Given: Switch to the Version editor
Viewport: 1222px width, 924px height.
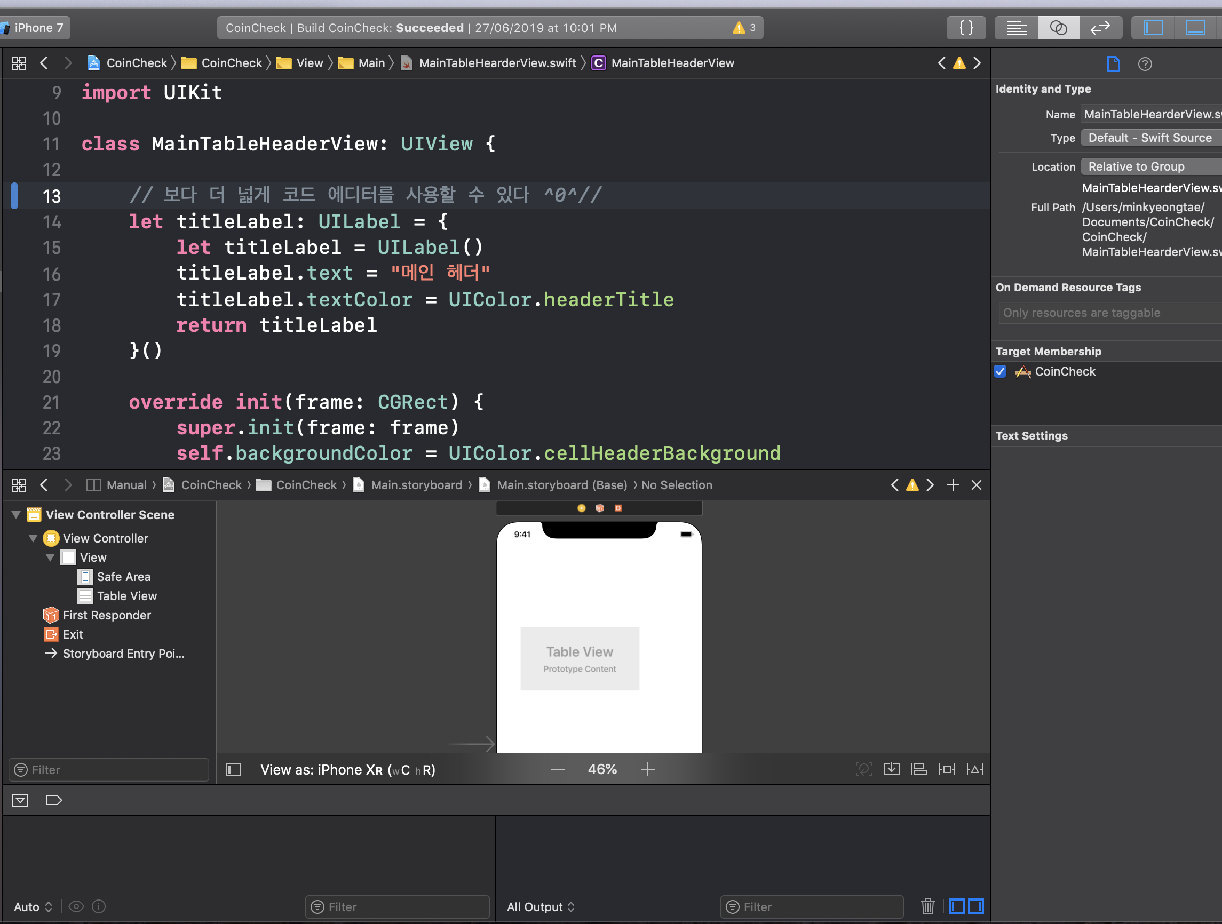Looking at the screenshot, I should click(x=1100, y=28).
